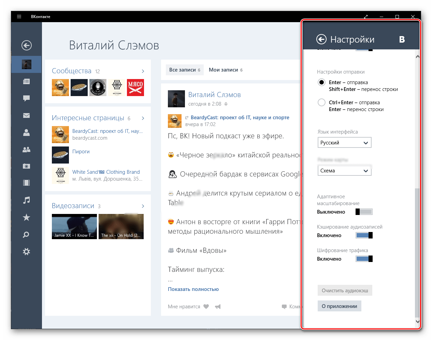Open profile page via sidebar avatar
This screenshot has width=432, height=340.
pos(27,64)
